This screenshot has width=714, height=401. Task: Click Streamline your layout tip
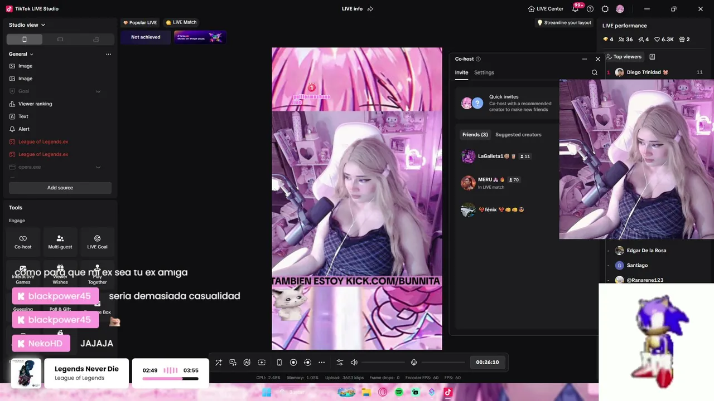click(564, 23)
